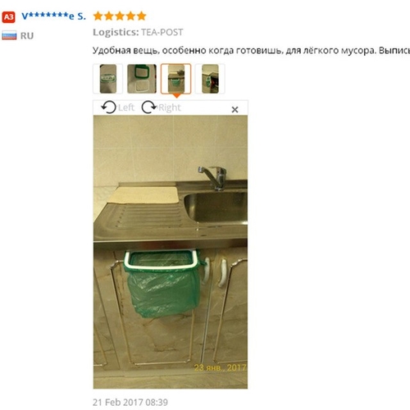Image resolution: width=410 pixels, height=410 pixels.
Task: Select the highlighted third photo thumbnail
Action: 175,79
